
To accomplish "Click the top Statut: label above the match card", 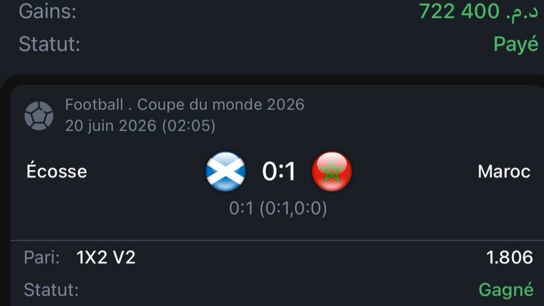I will coord(49,44).
